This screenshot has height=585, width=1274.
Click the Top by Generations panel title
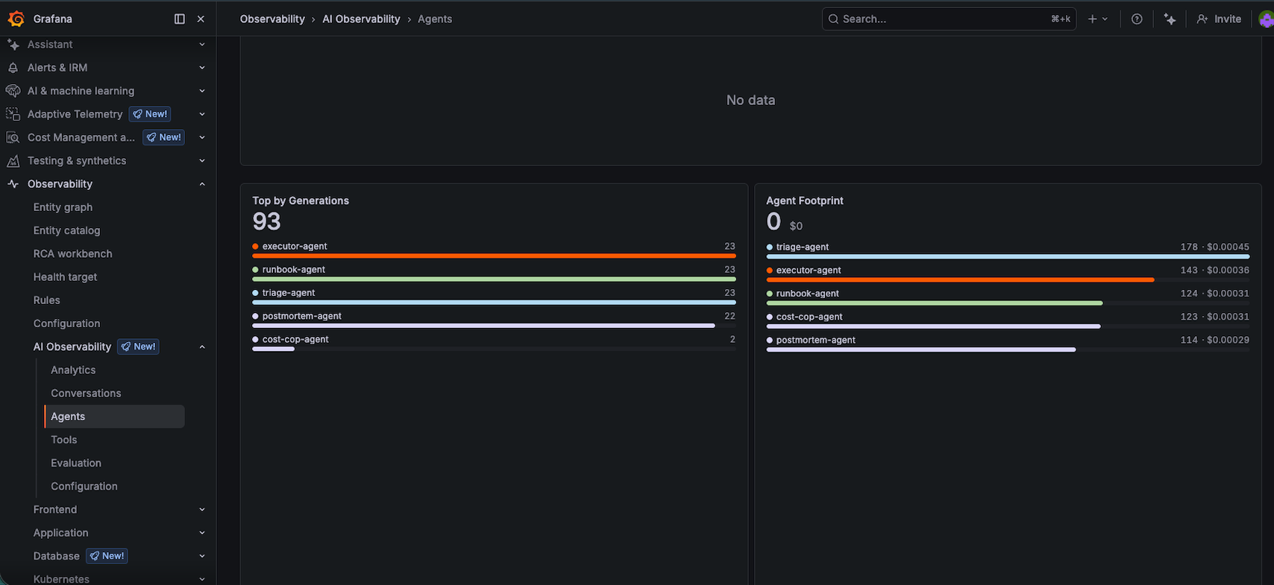tap(301, 200)
